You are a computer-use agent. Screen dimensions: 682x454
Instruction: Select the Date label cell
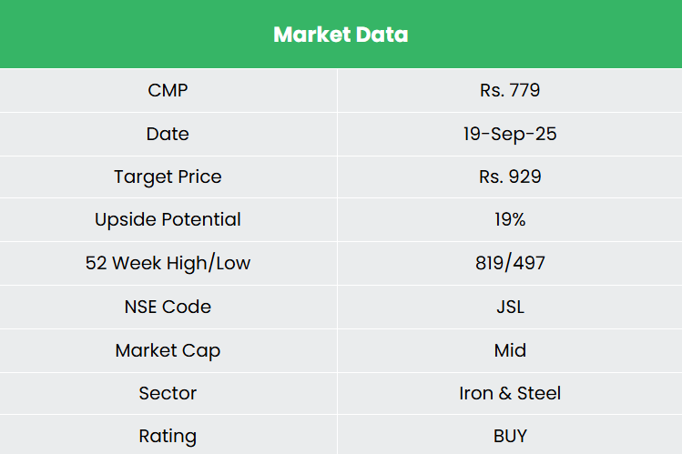168,134
